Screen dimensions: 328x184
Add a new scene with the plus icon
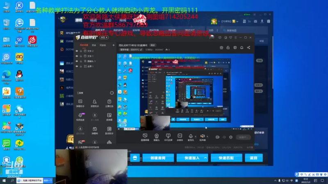(114, 45)
